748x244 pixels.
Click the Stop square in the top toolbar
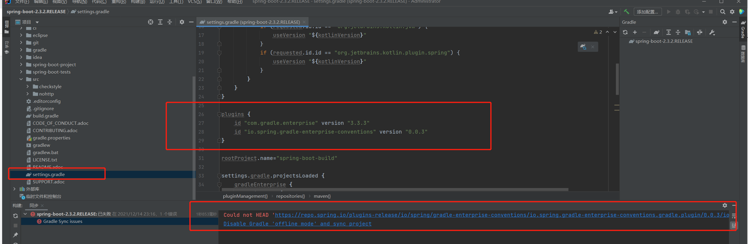coord(711,12)
